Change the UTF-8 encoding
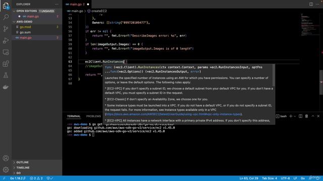 [x=285, y=178]
